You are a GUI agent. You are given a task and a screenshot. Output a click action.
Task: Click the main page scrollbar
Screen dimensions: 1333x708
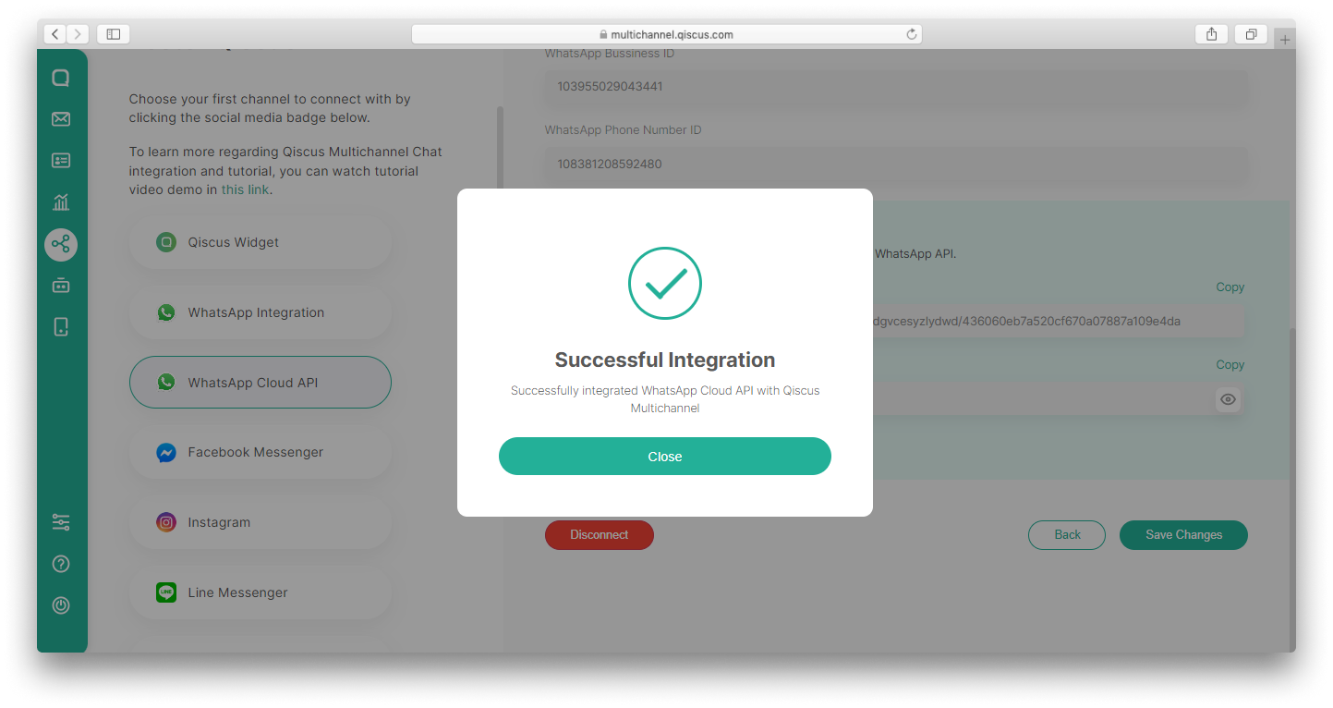pos(1291,488)
